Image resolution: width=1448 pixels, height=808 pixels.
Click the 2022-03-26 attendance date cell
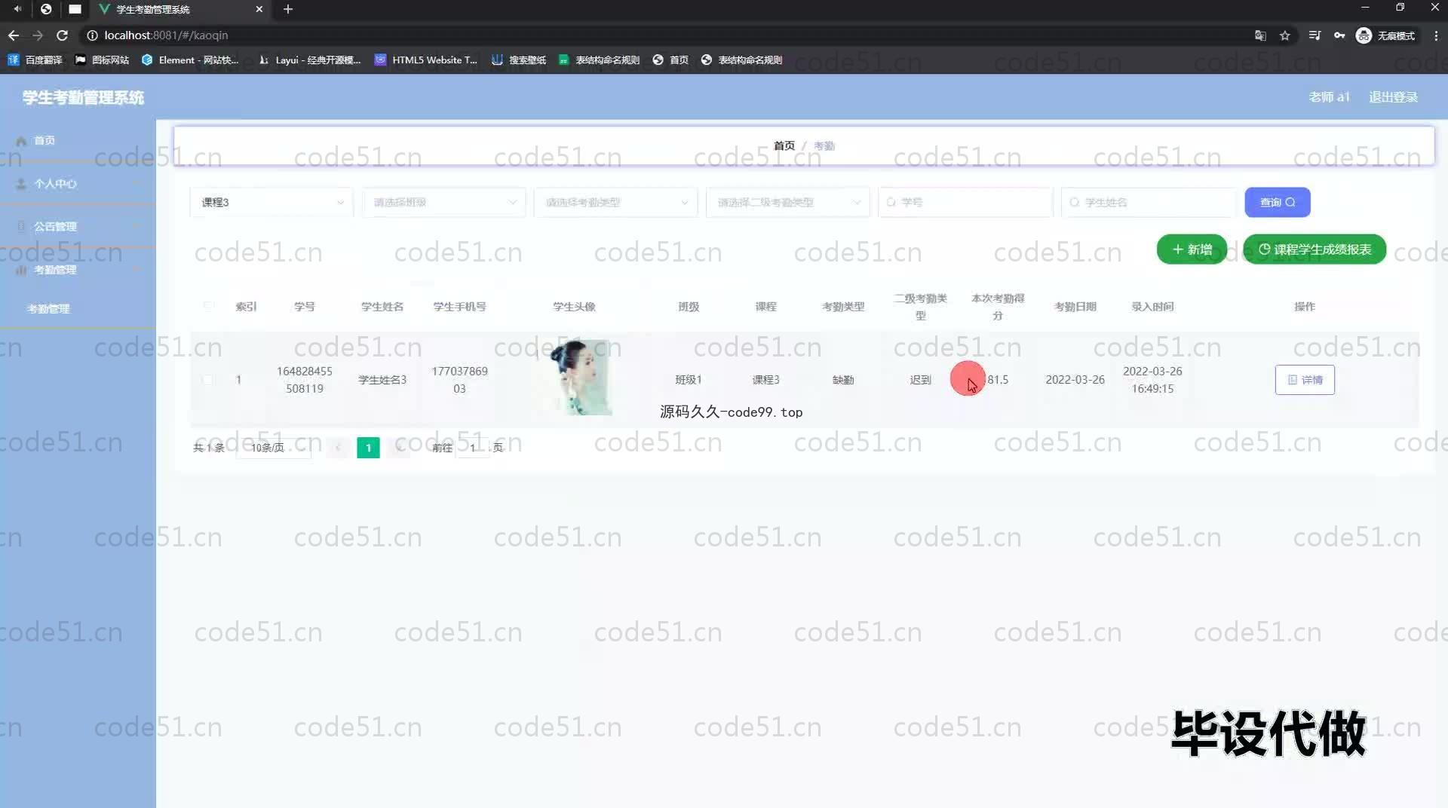click(1075, 380)
